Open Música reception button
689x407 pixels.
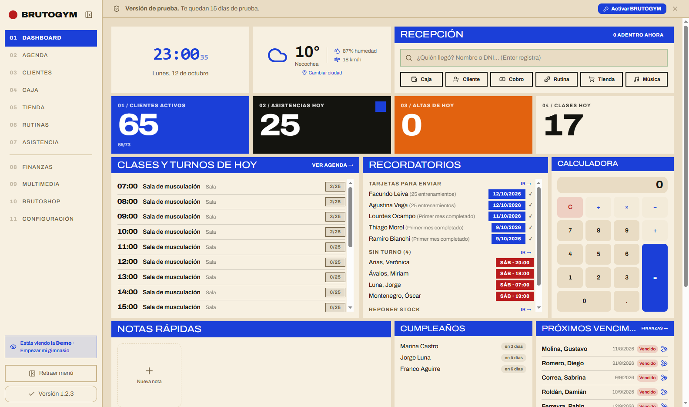[646, 79]
